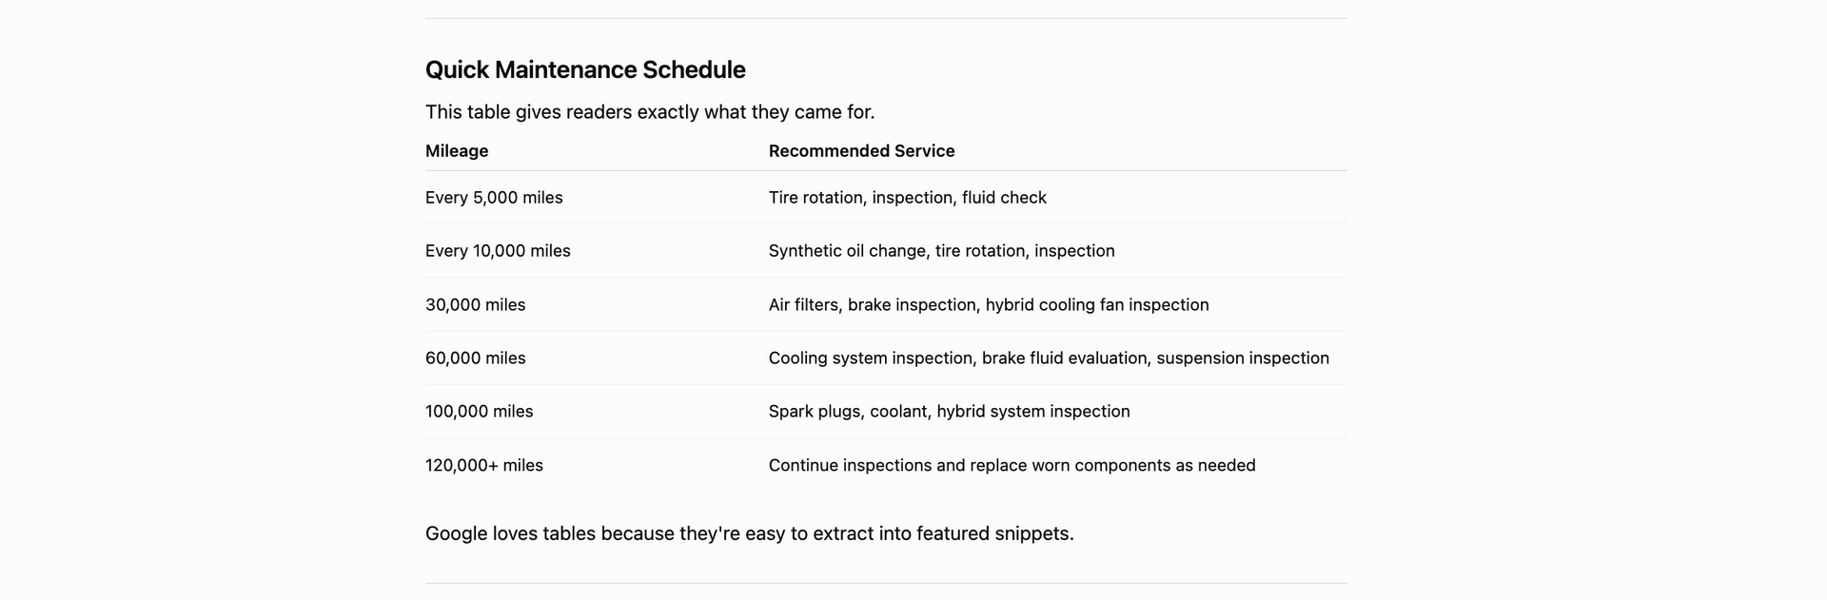Click Continue inspections and replace worn components
Viewport: 1827px width, 600px height.
[x=1012, y=466]
